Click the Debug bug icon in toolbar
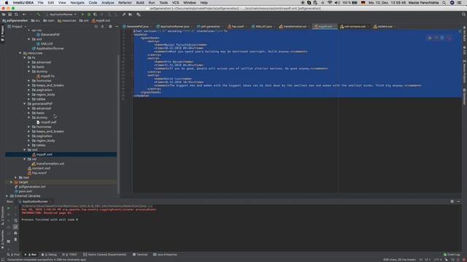The image size is (467, 262). [89, 15]
